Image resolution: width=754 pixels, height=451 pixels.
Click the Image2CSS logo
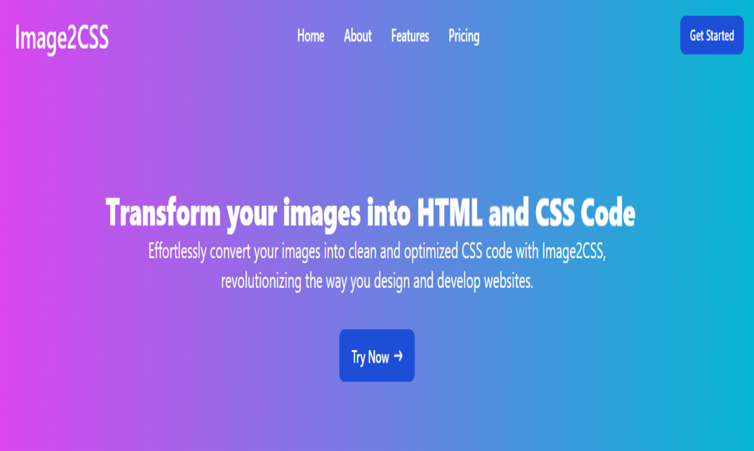click(62, 37)
